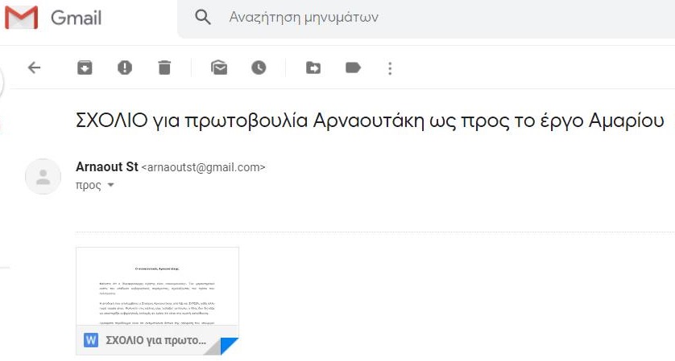Screen dimensions: 675x361
Task: Open the Labels menu
Action: [353, 68]
